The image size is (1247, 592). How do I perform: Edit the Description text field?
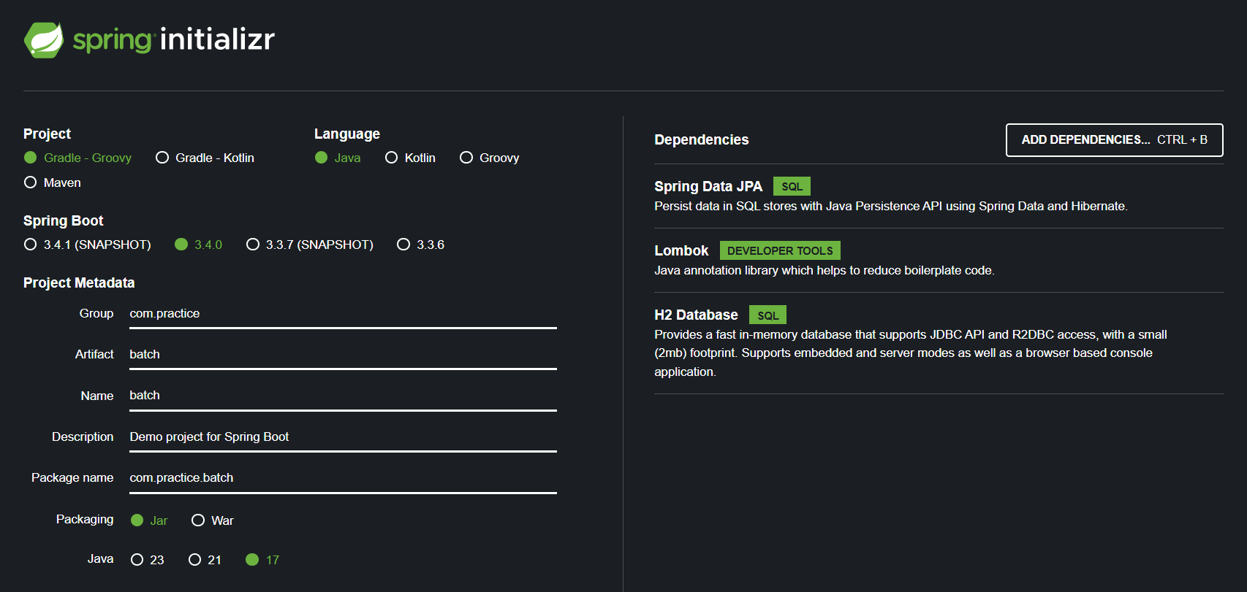coord(343,437)
